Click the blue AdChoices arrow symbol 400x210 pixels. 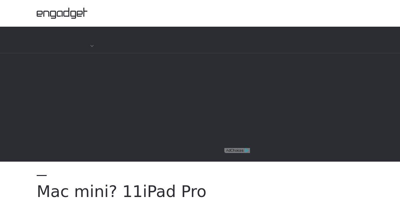coord(247,151)
